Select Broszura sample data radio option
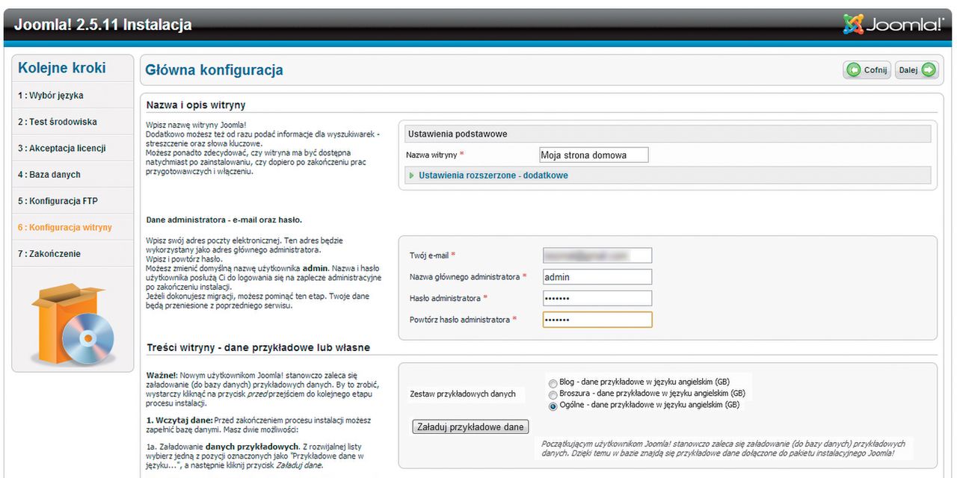The height and width of the screenshot is (478, 957). point(553,394)
